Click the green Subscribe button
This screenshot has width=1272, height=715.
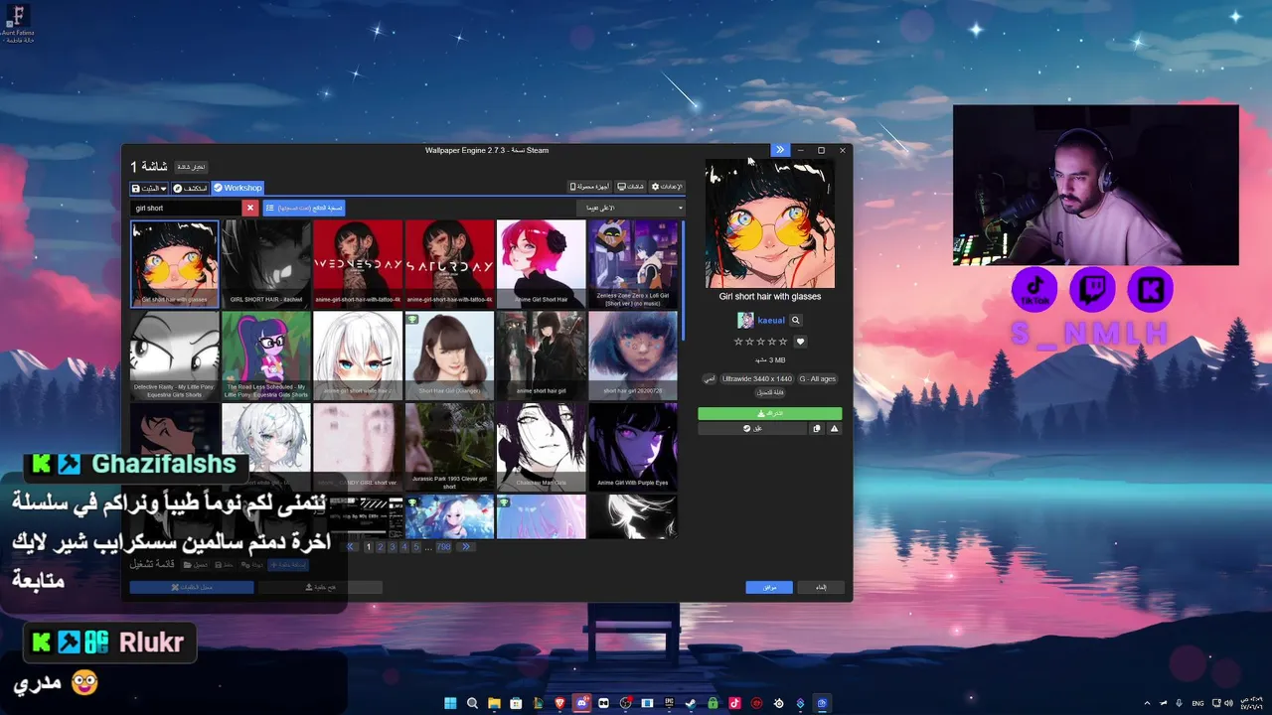tap(770, 413)
